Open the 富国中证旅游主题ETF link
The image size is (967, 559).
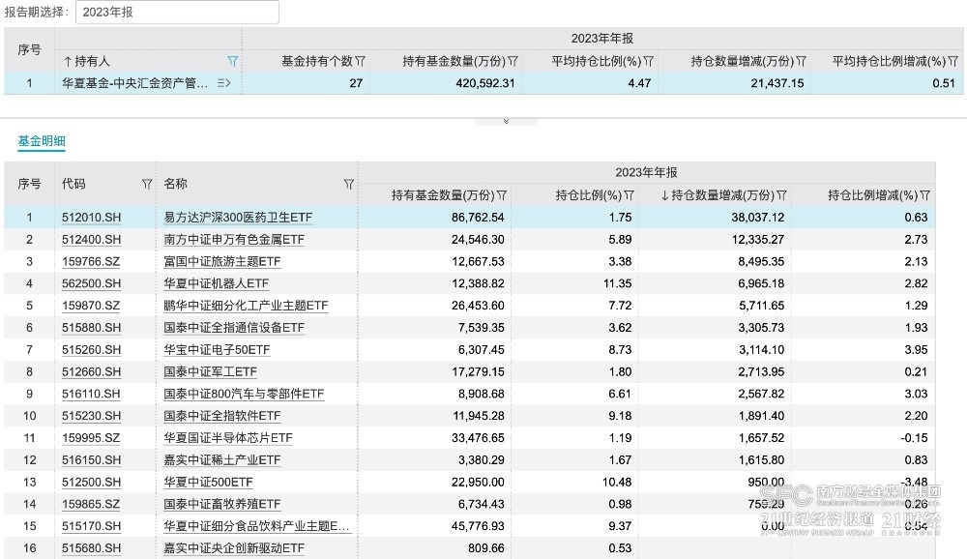(x=222, y=261)
